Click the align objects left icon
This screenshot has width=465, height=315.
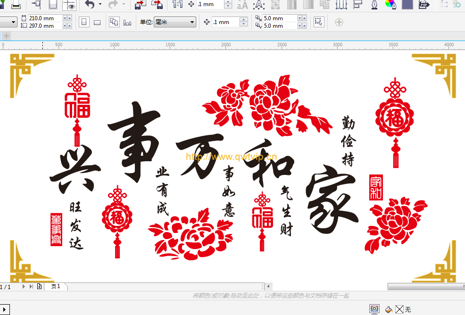pos(358,4)
